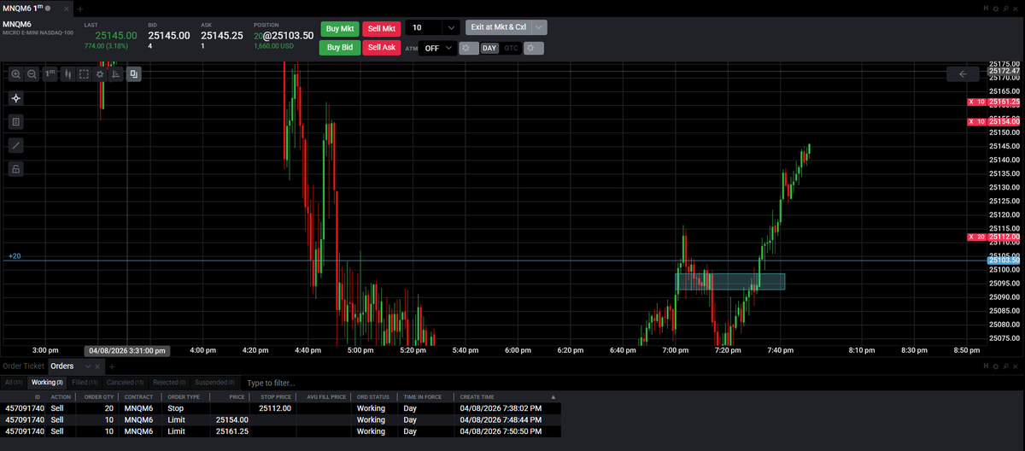
Task: Pop out the chart panel window
Action: (x=1005, y=8)
